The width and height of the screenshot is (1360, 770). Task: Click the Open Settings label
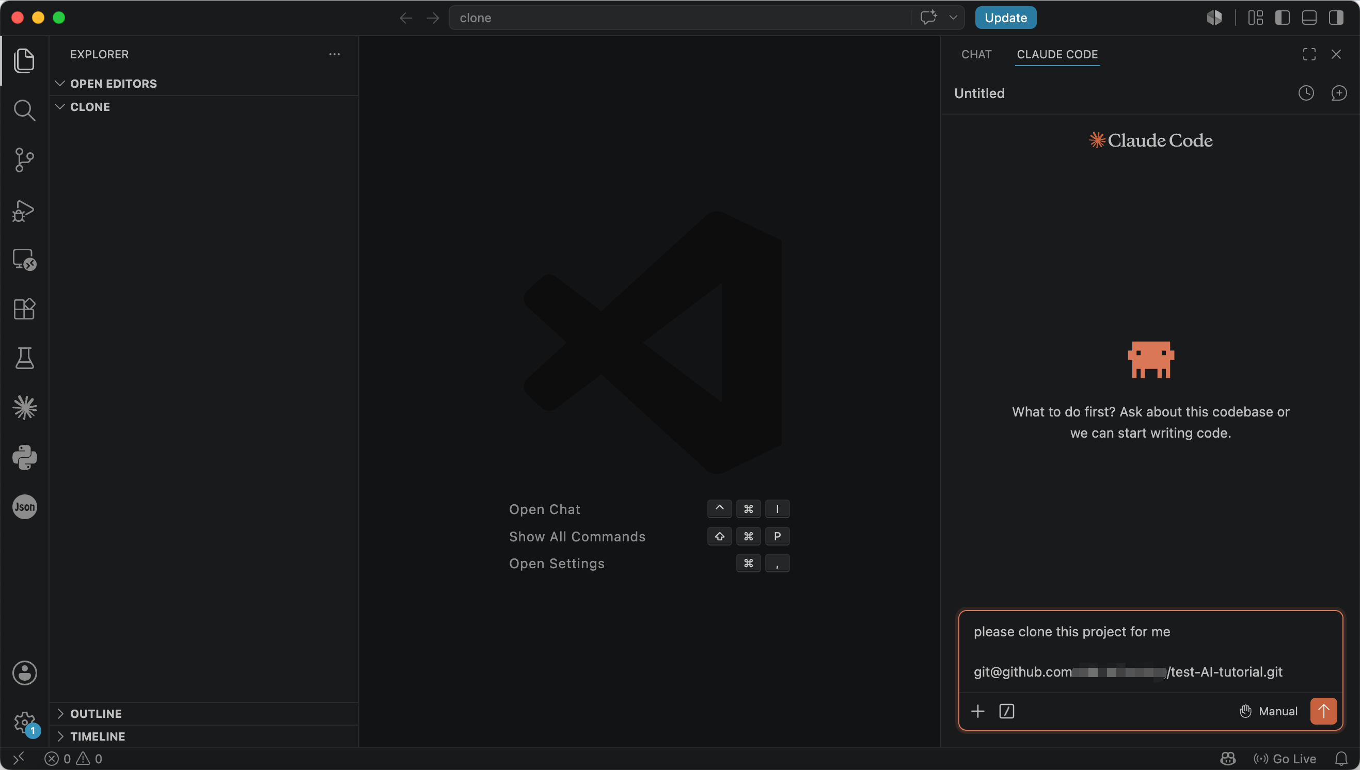[x=557, y=564]
